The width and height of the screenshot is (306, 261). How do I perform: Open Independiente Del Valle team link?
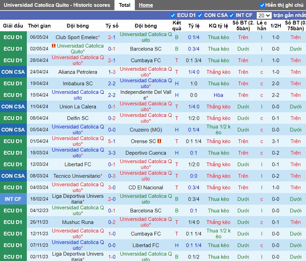click(146, 95)
